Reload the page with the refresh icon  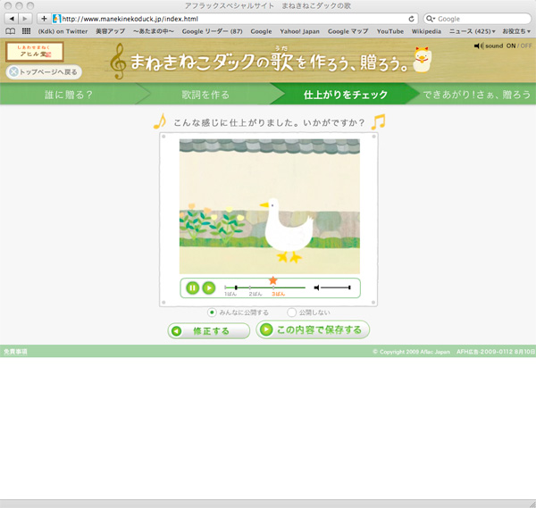click(411, 19)
